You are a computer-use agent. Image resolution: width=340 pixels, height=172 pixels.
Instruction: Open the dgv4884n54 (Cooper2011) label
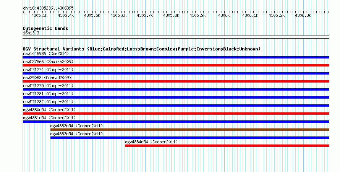[x=151, y=142]
